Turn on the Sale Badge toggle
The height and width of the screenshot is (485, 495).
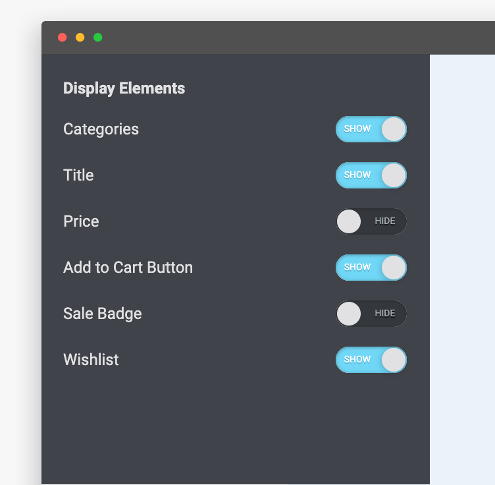371,314
